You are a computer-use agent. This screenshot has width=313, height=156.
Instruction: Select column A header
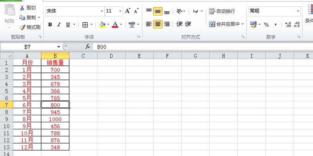click(27, 56)
